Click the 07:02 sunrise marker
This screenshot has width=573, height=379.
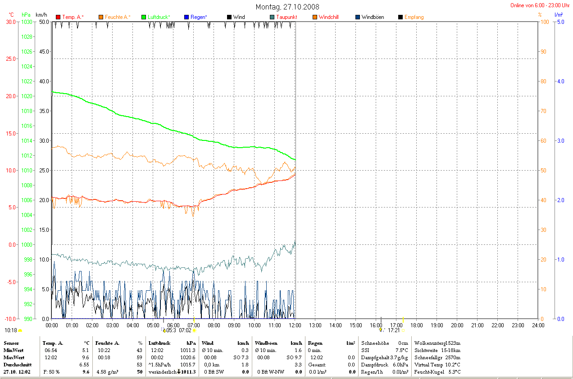[185, 330]
